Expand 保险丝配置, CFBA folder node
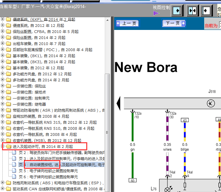This screenshot has height=192, width=221. [x=2, y=31]
